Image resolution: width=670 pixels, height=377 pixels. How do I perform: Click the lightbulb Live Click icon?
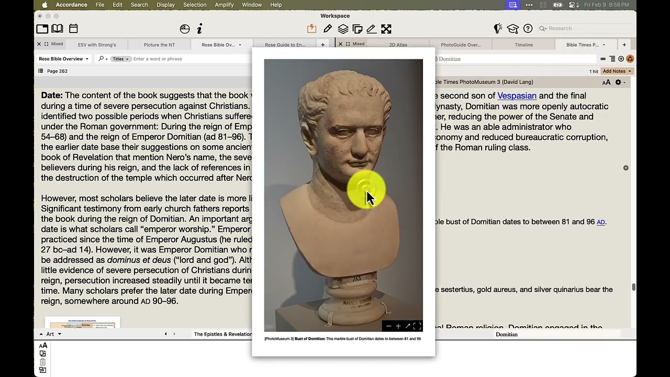click(498, 28)
